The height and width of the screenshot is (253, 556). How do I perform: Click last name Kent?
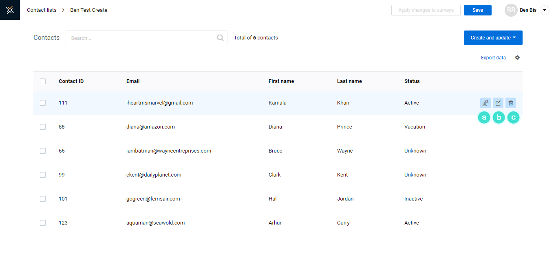coord(342,175)
